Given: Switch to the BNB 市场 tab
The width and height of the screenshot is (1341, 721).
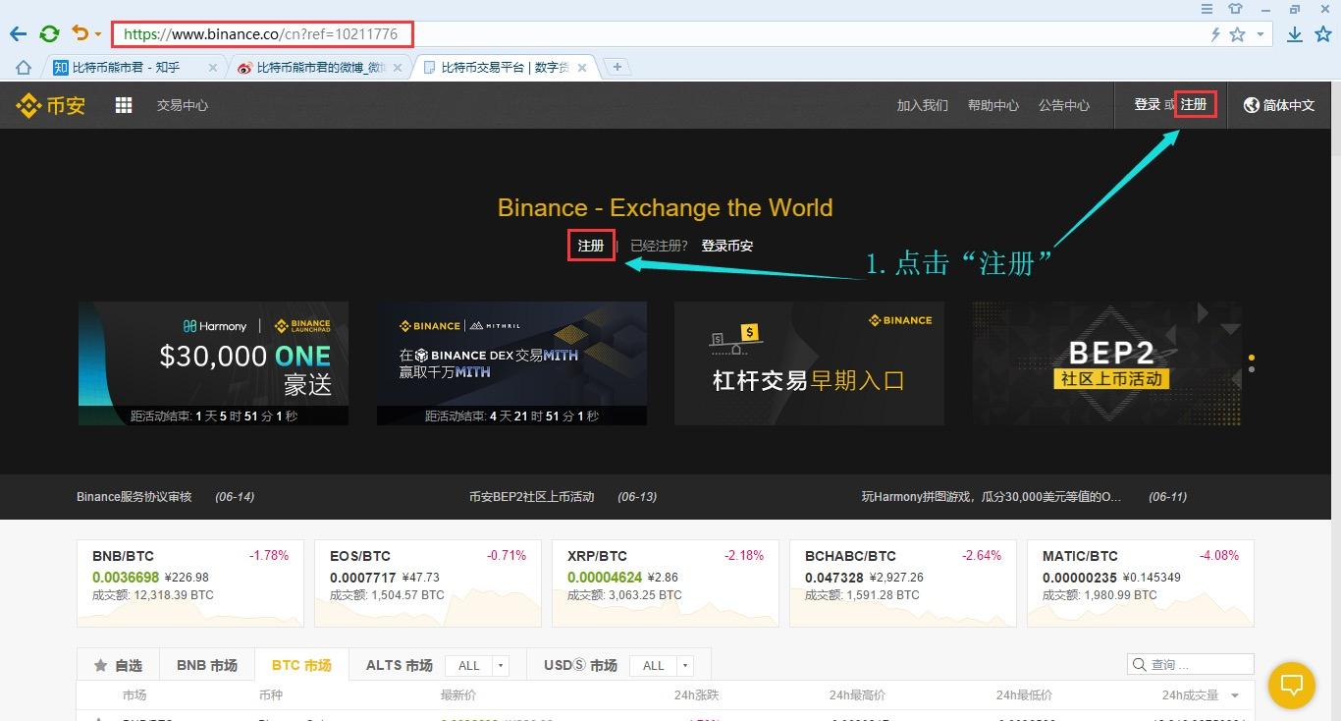Looking at the screenshot, I should [x=207, y=665].
